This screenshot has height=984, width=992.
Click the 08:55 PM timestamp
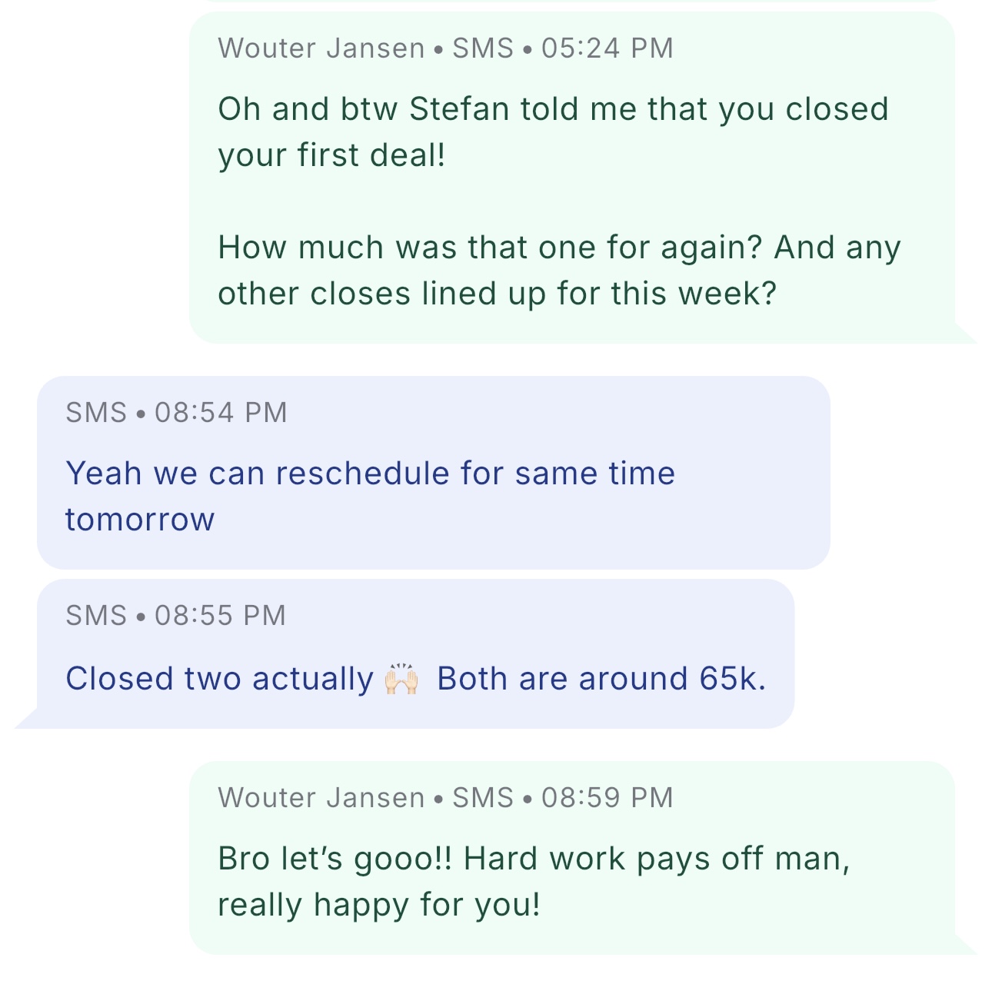(220, 616)
